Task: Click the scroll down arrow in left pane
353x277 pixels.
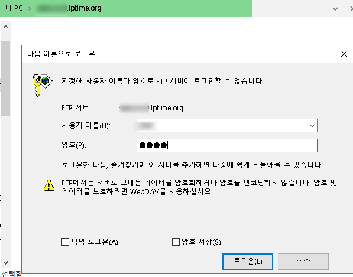Action: tap(6, 262)
